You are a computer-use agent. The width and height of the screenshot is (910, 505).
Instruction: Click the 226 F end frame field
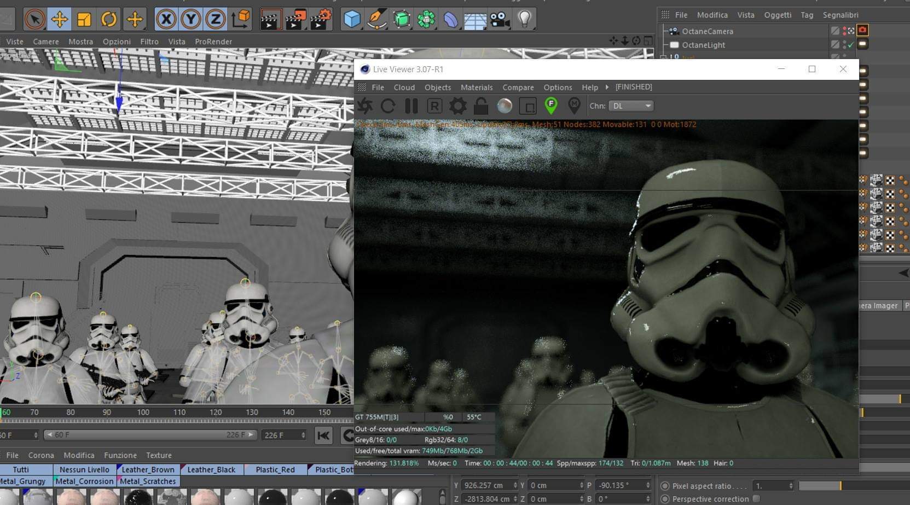tap(284, 435)
